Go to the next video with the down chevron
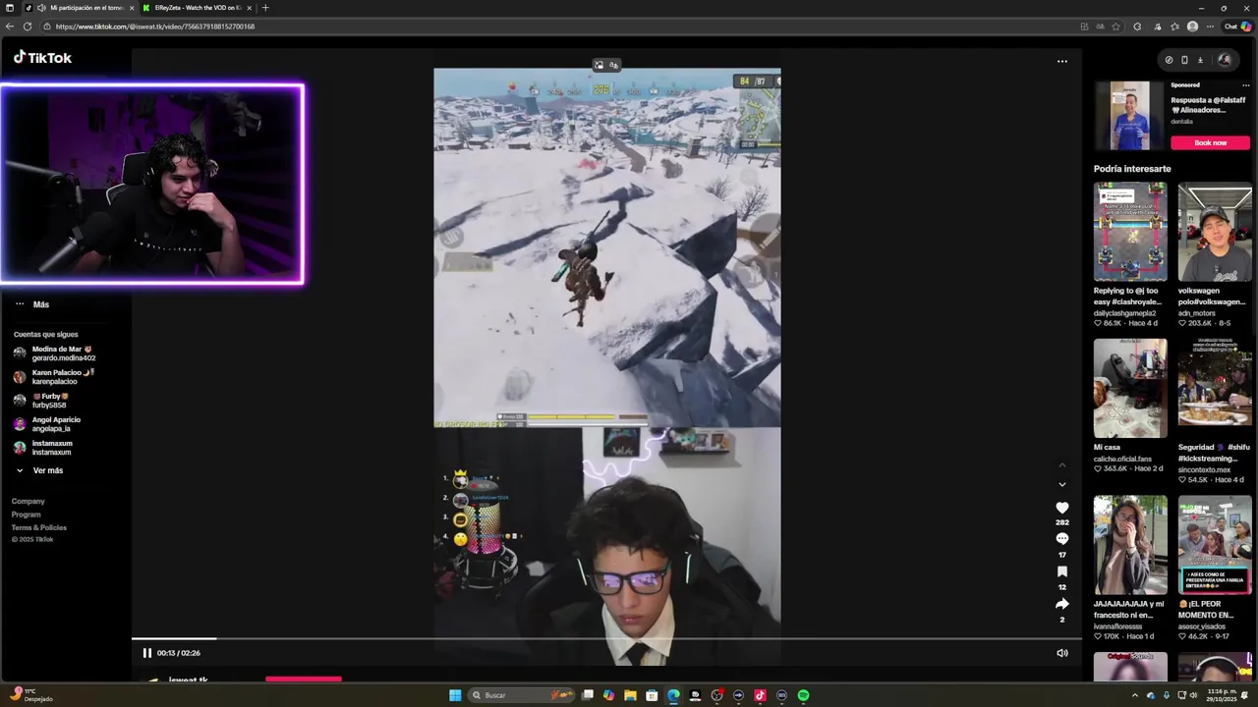 click(x=1061, y=484)
